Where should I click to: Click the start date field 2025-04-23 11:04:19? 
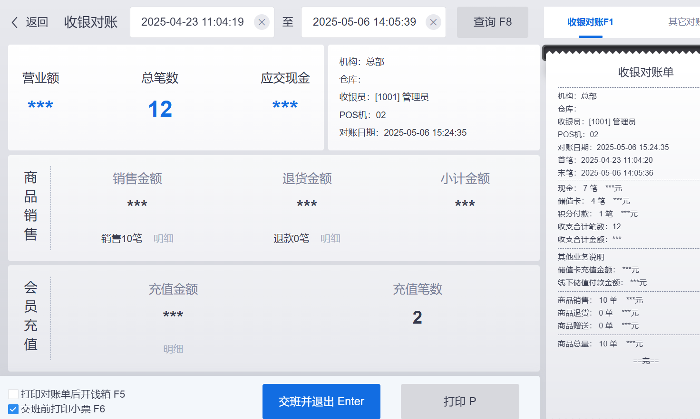tap(202, 22)
